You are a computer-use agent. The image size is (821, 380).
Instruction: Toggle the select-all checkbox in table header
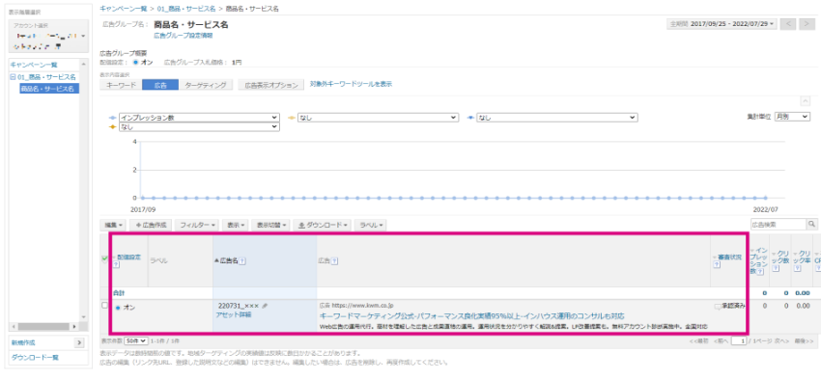(104, 258)
